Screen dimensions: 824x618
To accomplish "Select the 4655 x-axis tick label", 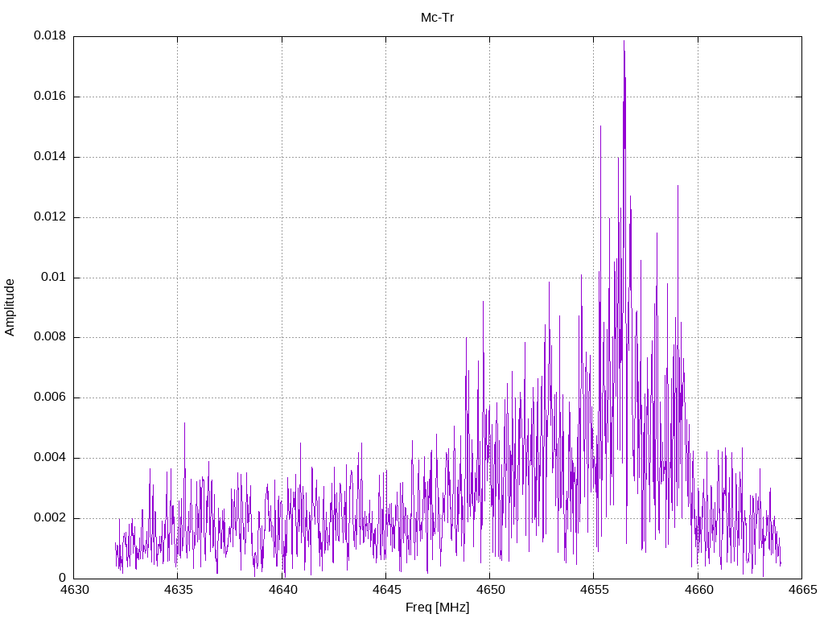I will coord(593,591).
